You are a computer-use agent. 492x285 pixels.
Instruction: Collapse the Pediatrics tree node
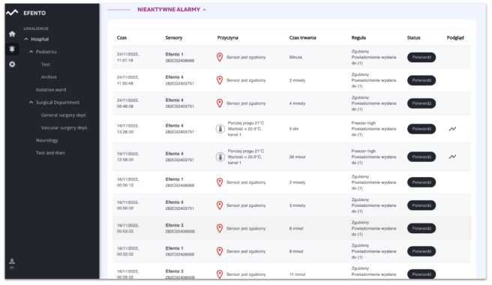(x=31, y=52)
